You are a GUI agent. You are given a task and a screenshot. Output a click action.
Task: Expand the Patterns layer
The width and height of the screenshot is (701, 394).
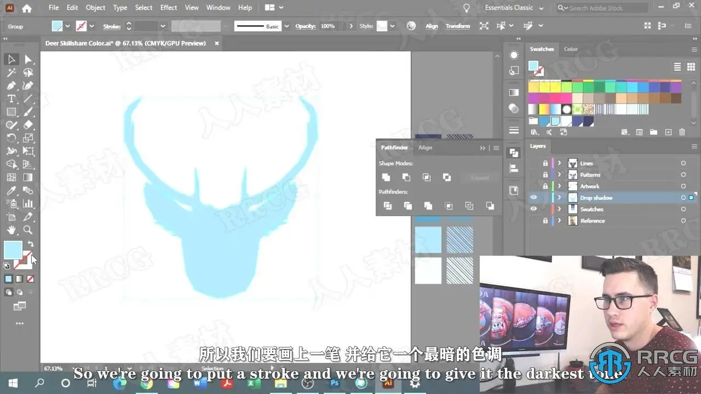tap(559, 175)
